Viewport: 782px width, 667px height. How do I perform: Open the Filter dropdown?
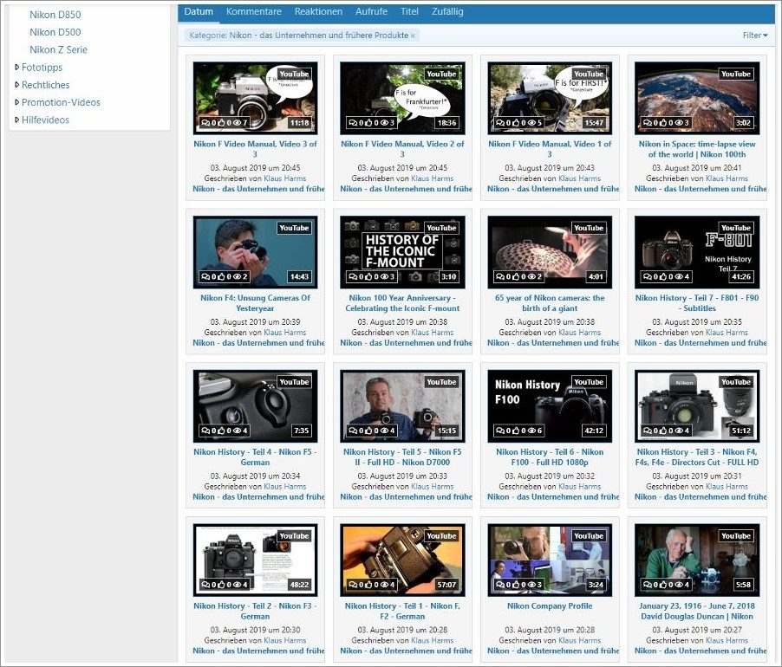click(x=754, y=36)
